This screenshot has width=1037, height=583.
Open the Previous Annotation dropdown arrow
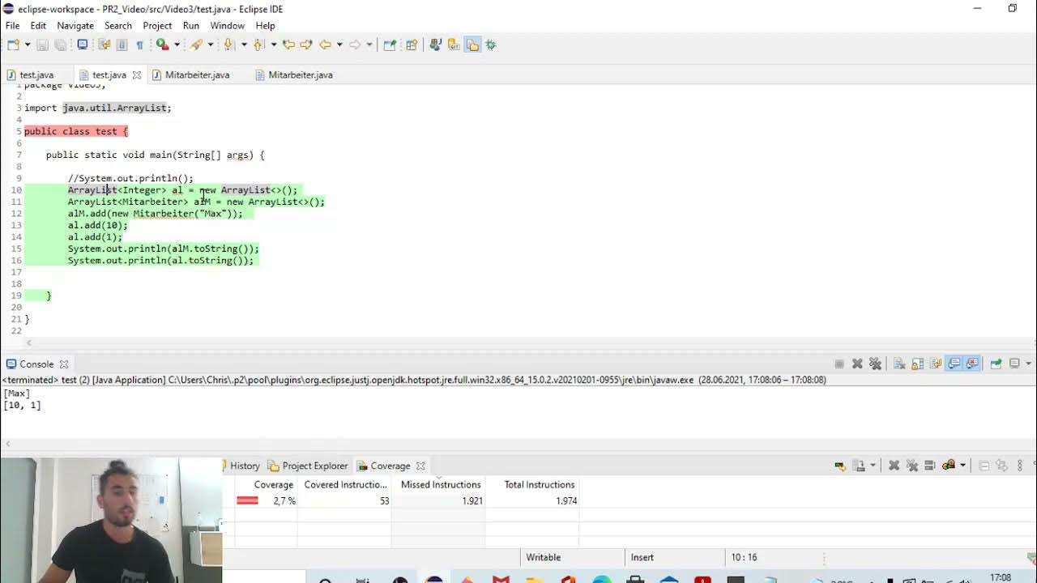click(274, 45)
